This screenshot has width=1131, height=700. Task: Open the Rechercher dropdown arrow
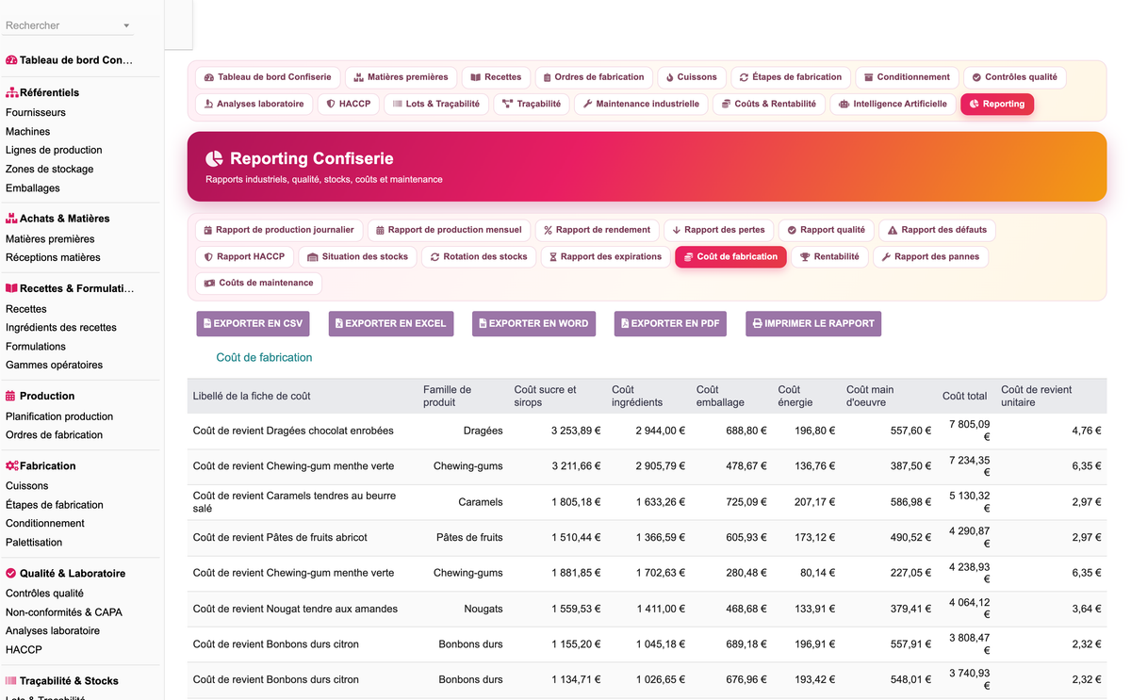click(126, 25)
